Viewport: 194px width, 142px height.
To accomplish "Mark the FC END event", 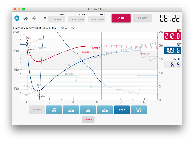I will click(x=88, y=110).
